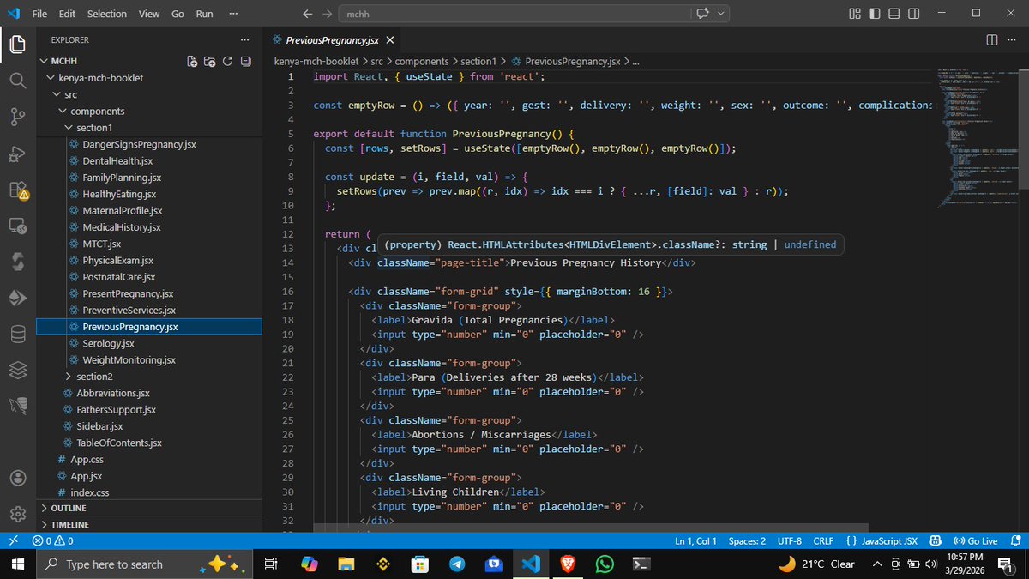1029x579 pixels.
Task: Open the Manage gear icon
Action: pyautogui.click(x=17, y=514)
